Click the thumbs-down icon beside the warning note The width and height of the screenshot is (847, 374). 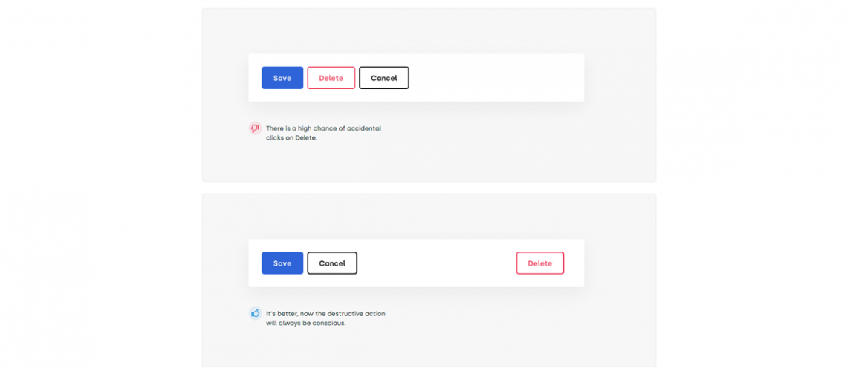[255, 128]
